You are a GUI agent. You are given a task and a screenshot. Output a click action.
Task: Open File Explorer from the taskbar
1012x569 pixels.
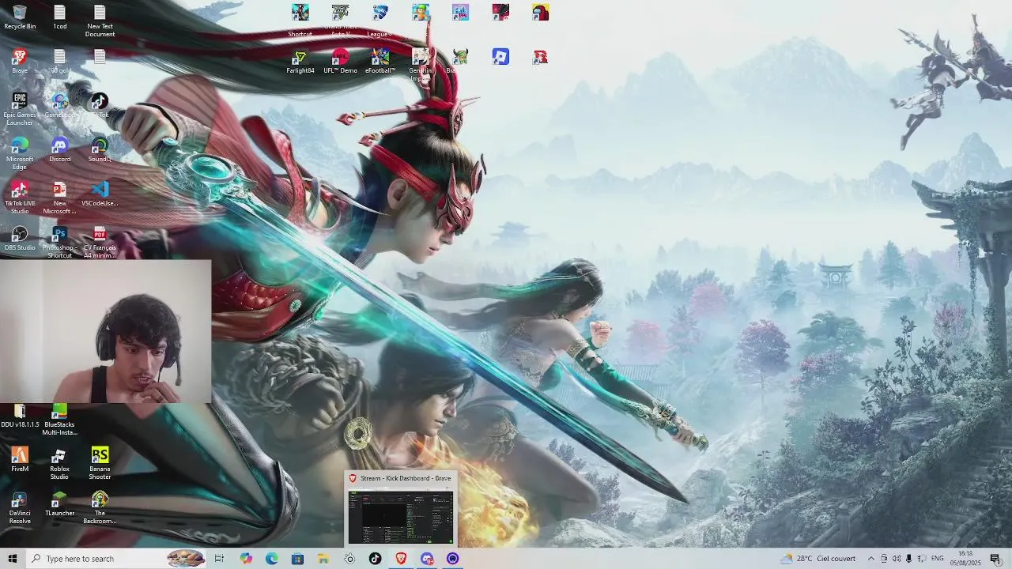point(323,559)
